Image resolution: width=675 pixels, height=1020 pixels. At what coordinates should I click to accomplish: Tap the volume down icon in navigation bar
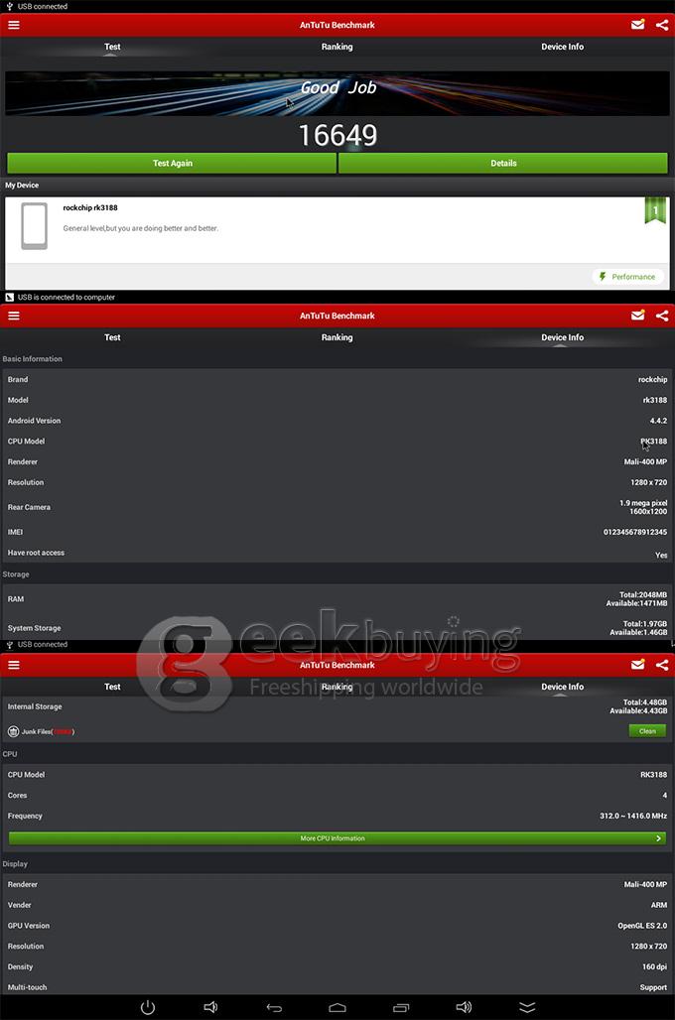210,1007
